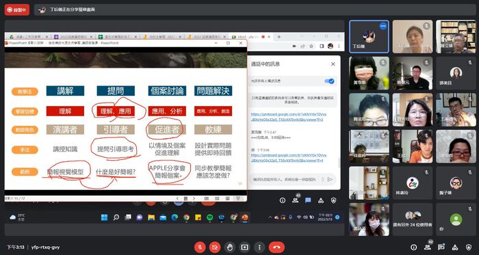
Task: Open host controls shield in shared-screen Meet
Action: pyautogui.click(x=334, y=200)
